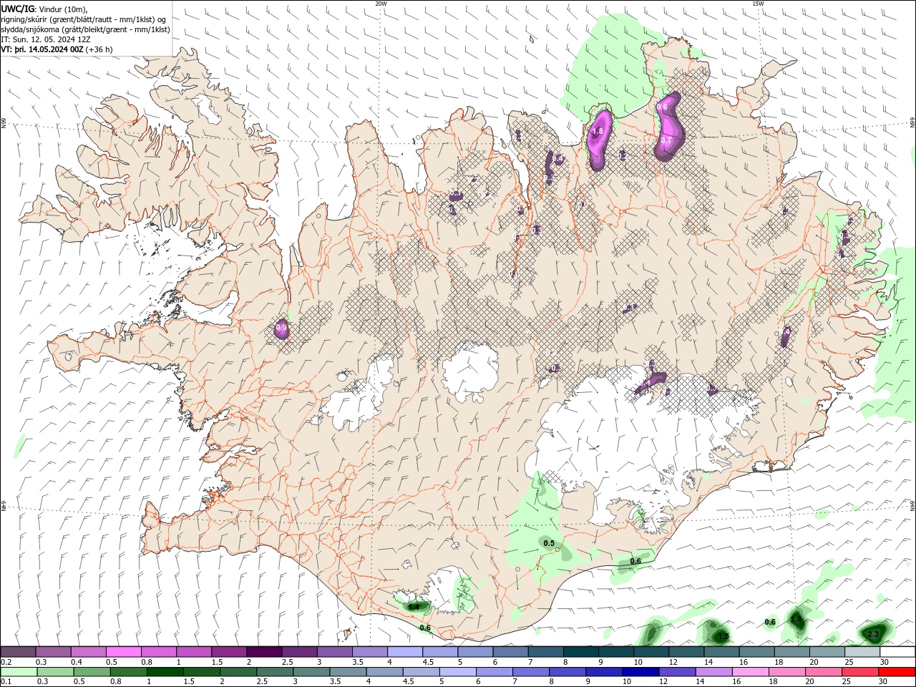
Task: Click the 'UWC/IG: Vindur (10m)' title text
Action: (x=44, y=9)
